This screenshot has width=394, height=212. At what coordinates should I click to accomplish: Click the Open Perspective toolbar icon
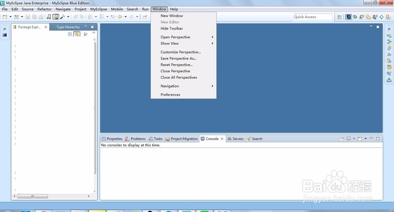pos(340,17)
